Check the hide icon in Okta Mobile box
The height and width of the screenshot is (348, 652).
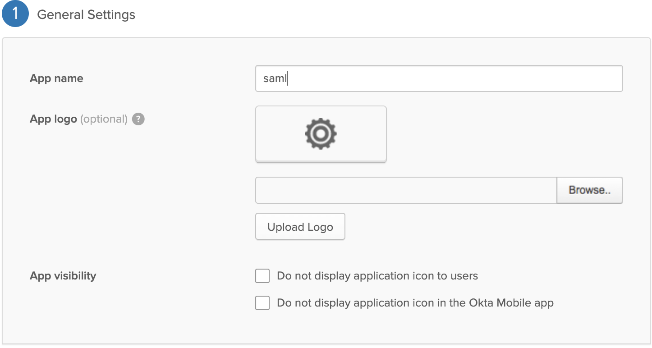[262, 303]
